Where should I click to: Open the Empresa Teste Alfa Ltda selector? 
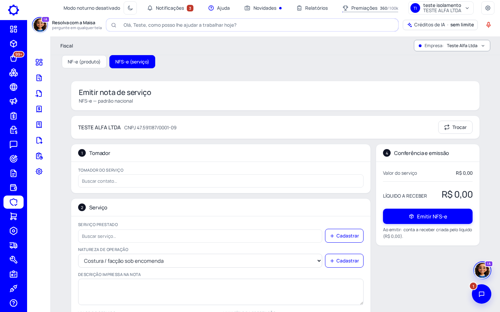point(452,46)
